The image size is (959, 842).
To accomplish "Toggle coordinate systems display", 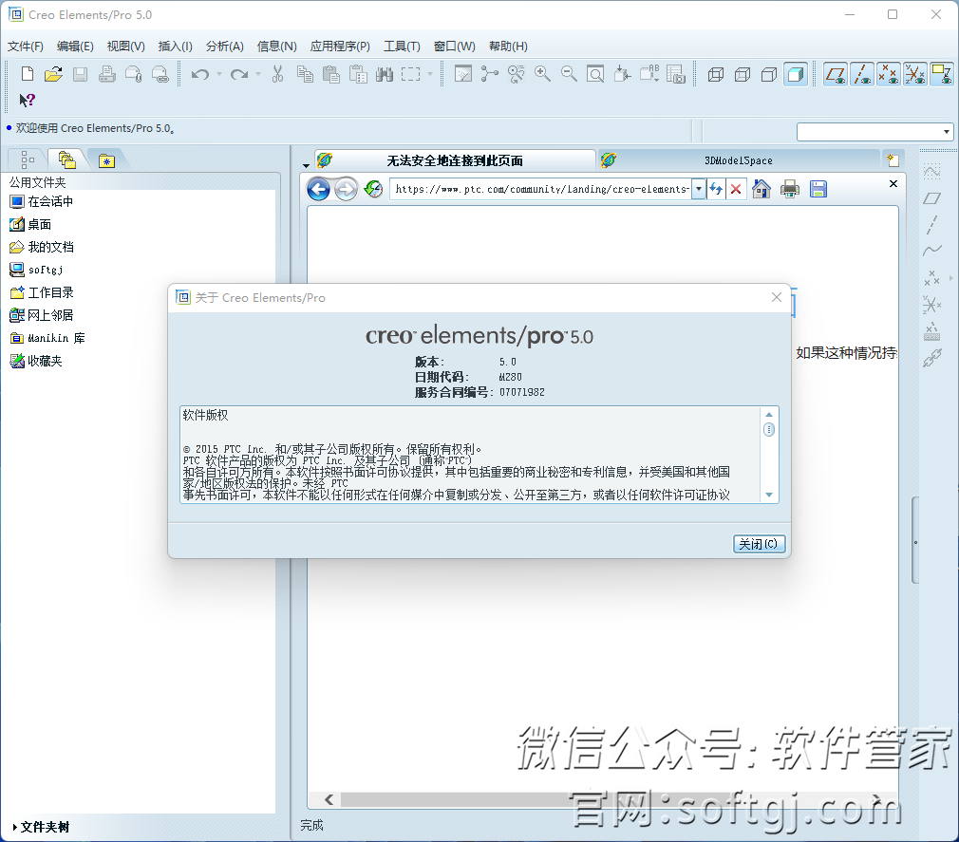I will (915, 75).
